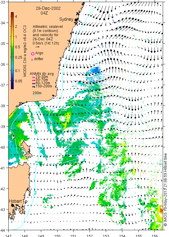Screen dimensions: 169x237
Task: Click the magenta Argo circle symbol
Action: tap(33, 54)
